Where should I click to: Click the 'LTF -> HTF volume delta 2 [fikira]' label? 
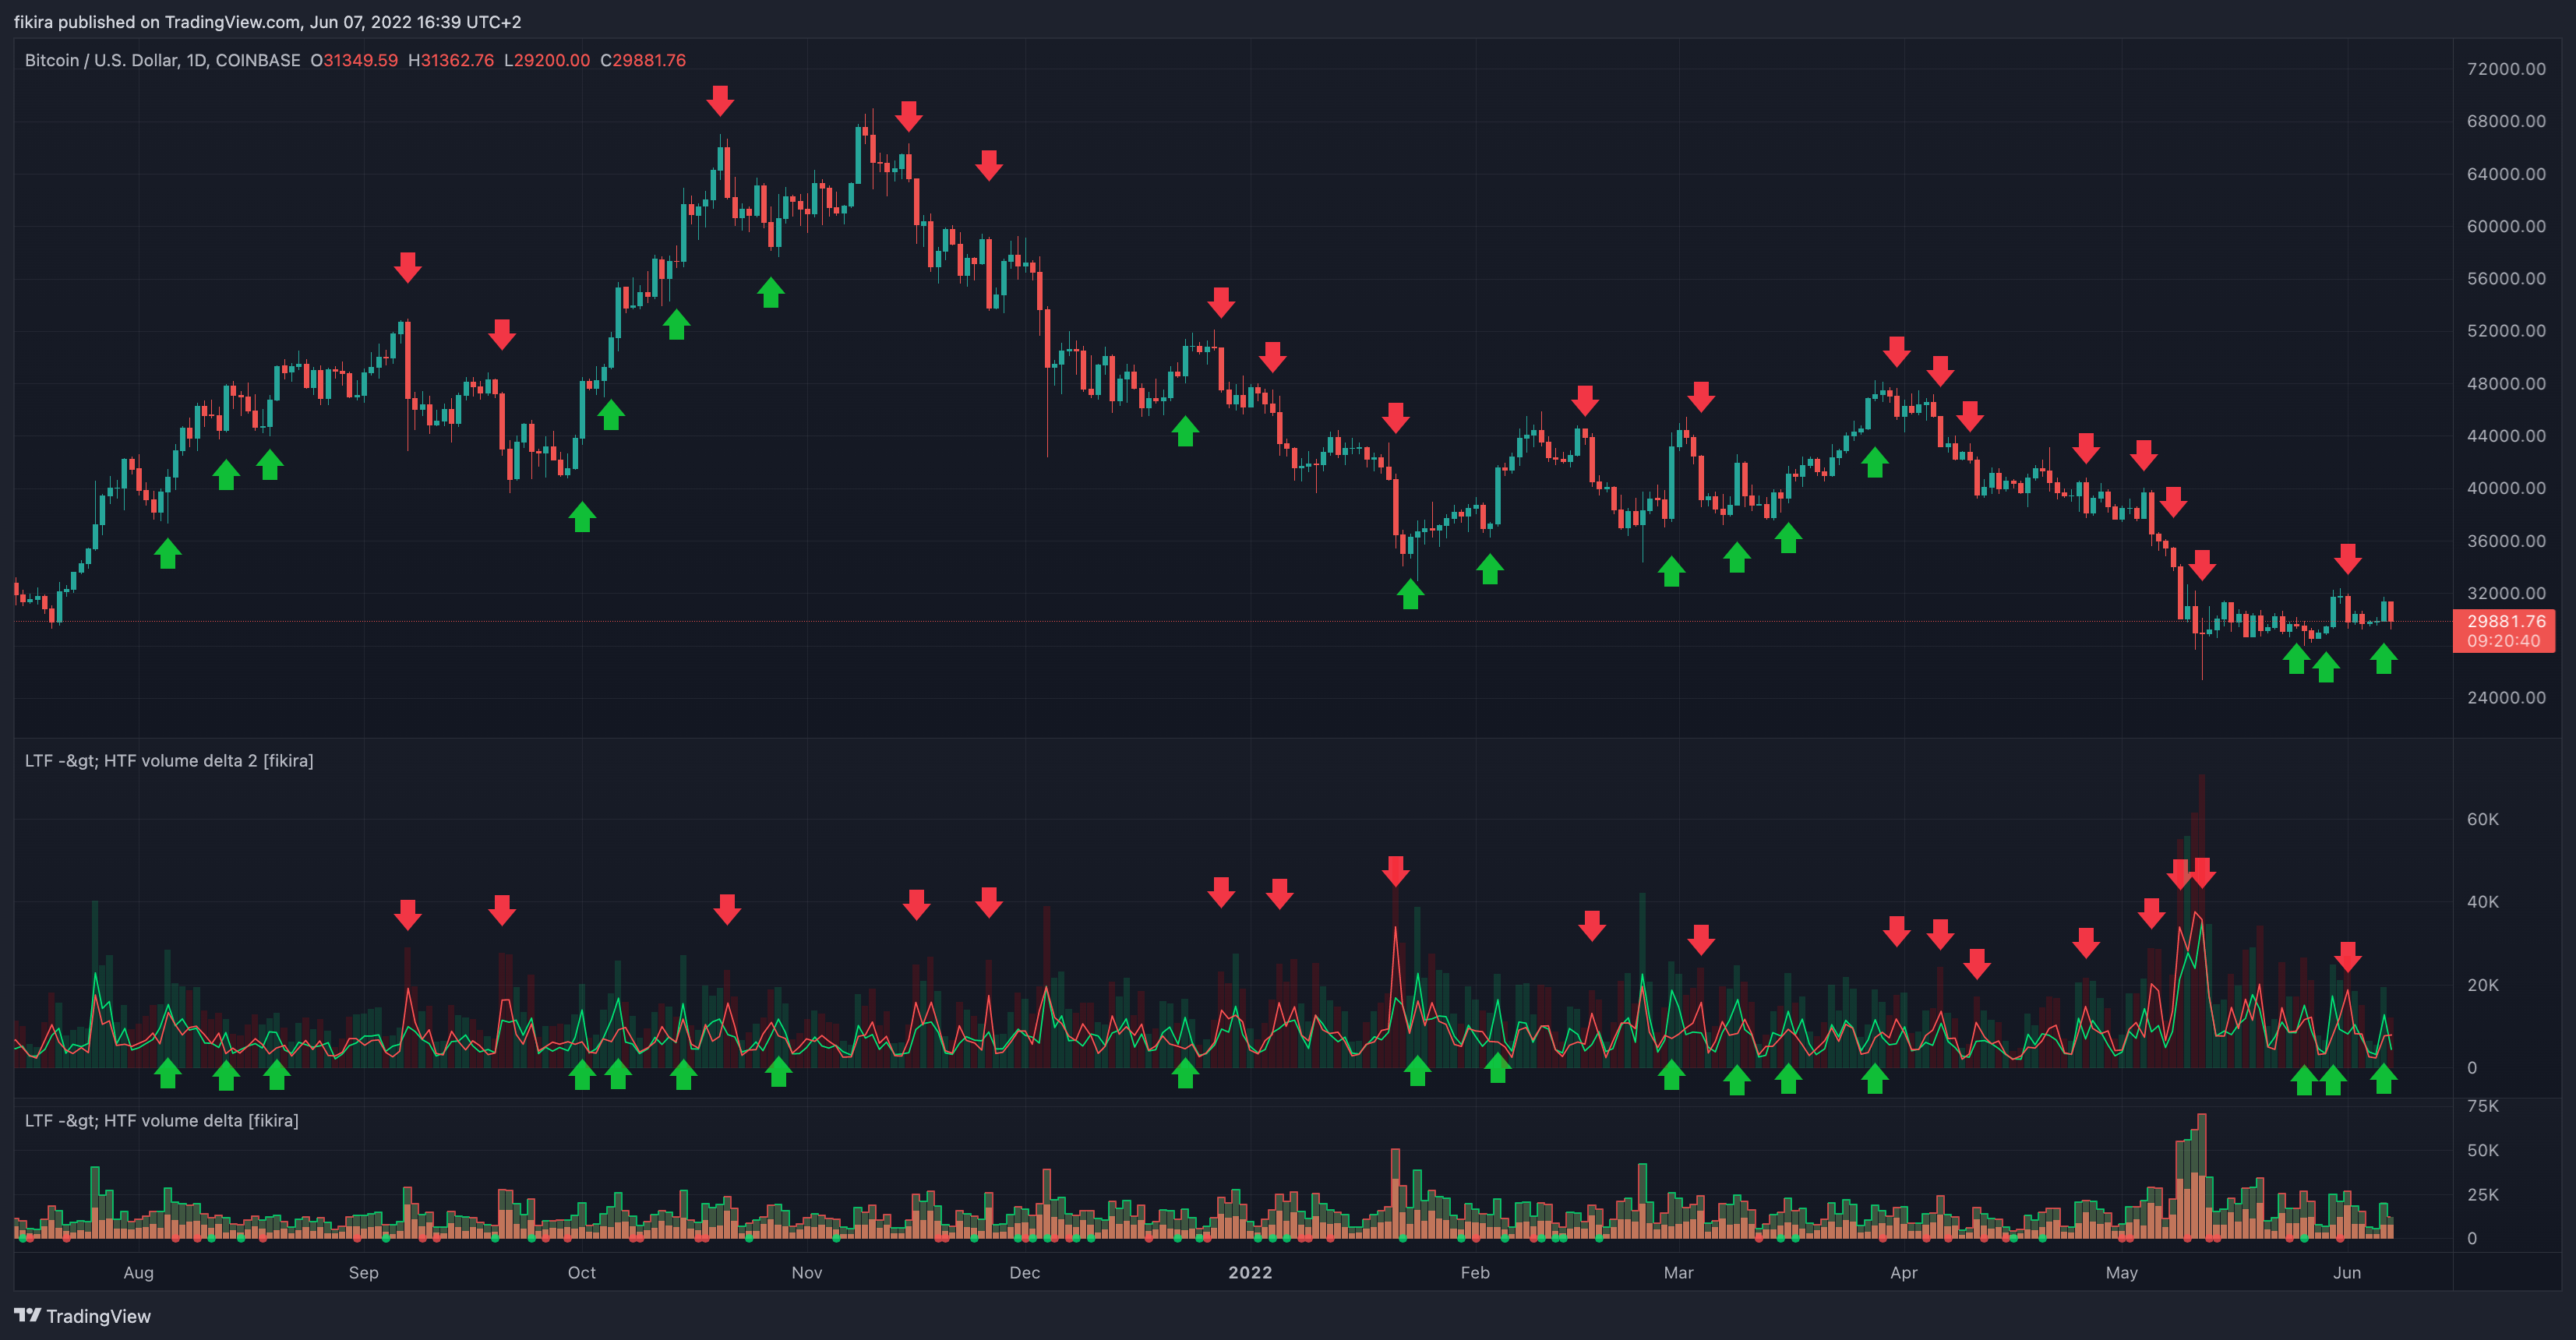tap(169, 761)
